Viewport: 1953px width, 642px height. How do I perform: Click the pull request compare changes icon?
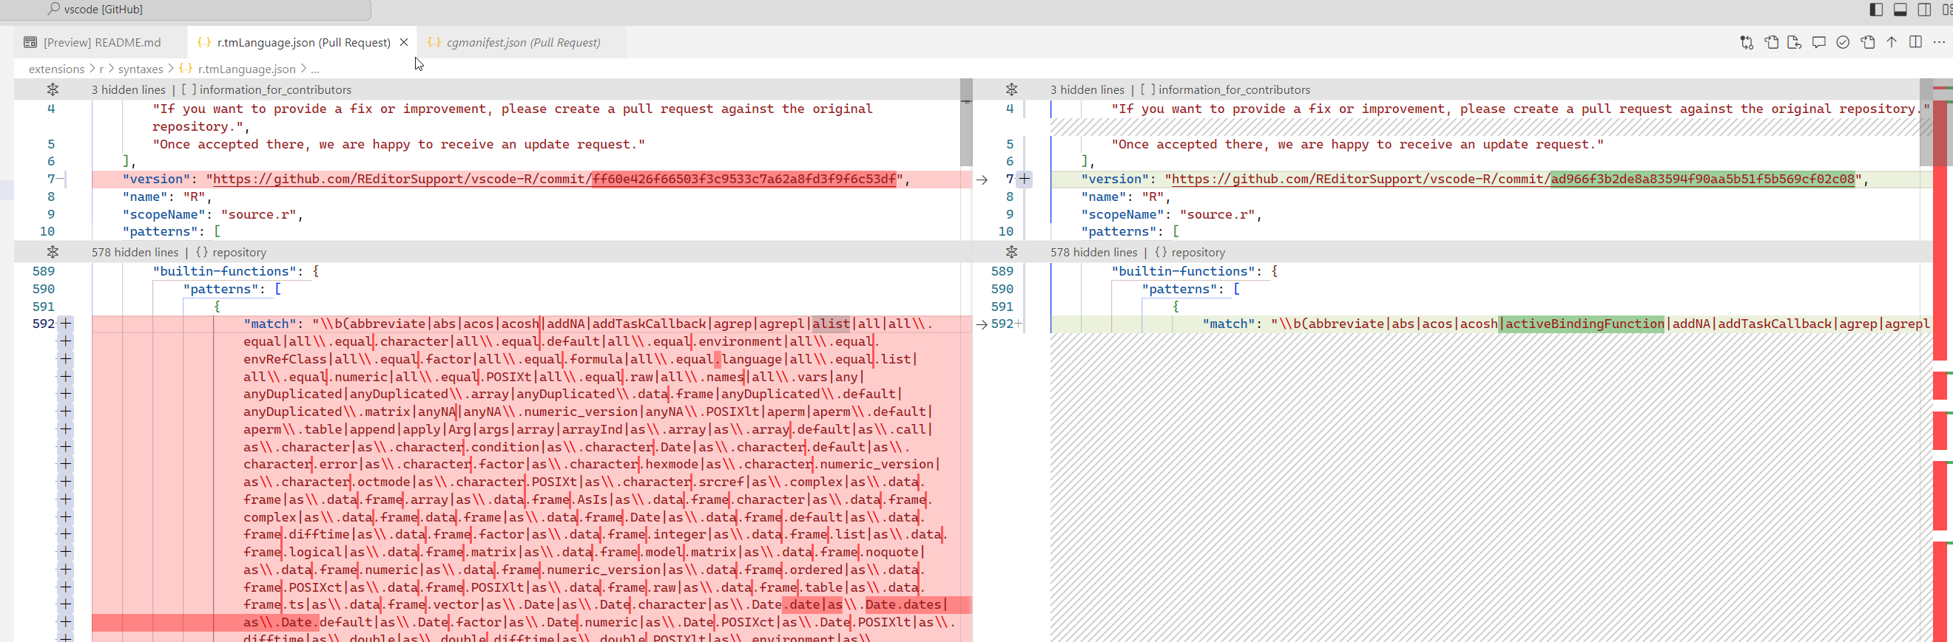tap(1747, 42)
